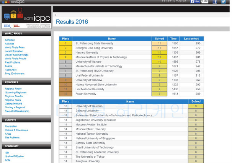Click bronze place cell number 12
Viewport: 232px width, 163px height.
[65, 94]
